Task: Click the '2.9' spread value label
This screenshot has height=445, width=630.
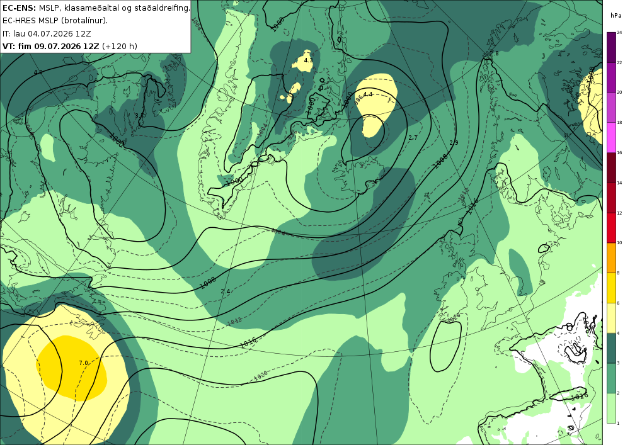Action: click(x=454, y=143)
